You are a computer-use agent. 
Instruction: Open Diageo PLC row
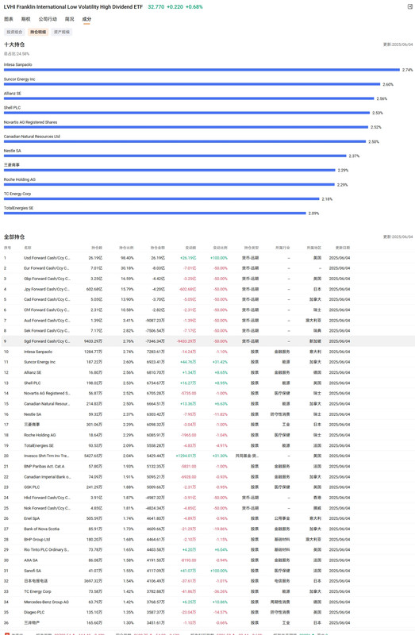tap(207, 612)
